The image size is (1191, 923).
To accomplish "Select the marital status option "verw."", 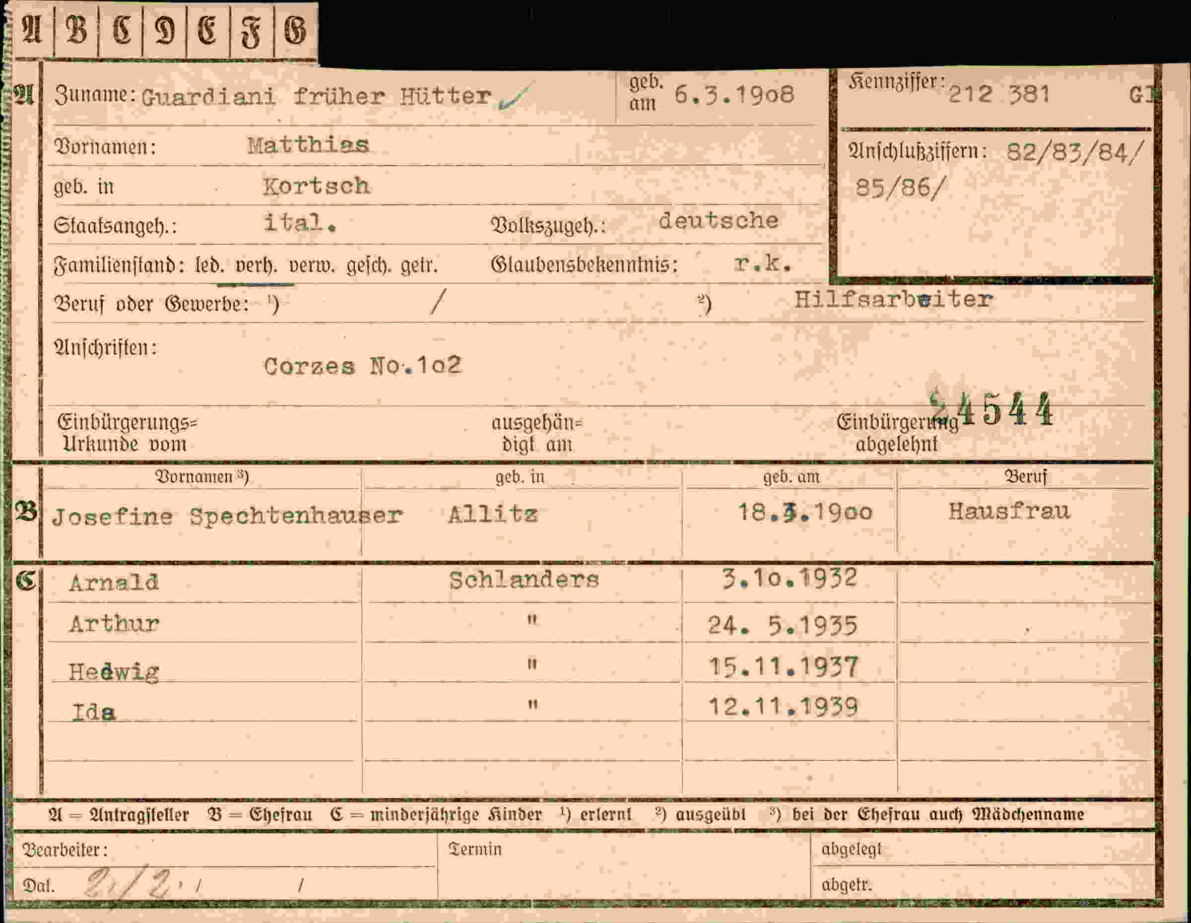I will coord(312,266).
